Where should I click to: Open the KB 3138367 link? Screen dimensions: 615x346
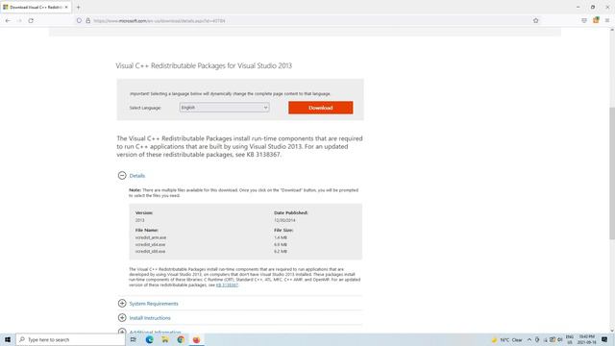pyautogui.click(x=227, y=285)
